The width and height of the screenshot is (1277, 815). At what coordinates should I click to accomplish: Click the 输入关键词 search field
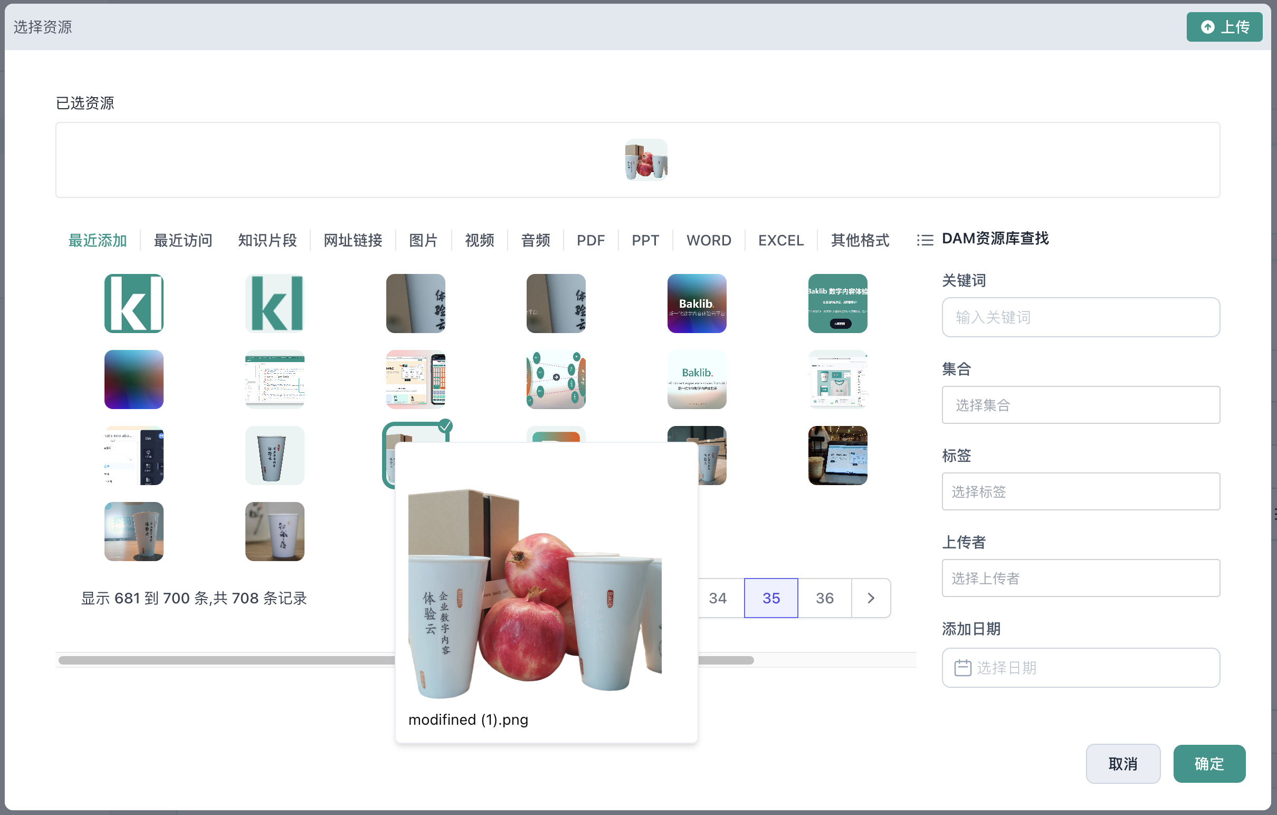(x=1080, y=317)
